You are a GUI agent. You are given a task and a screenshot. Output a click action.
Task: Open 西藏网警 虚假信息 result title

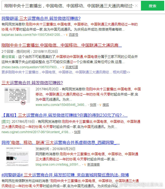click(x=61, y=143)
